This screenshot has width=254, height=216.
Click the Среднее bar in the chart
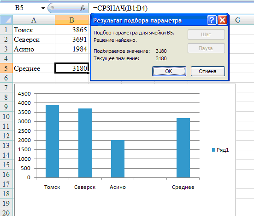coord(183,148)
